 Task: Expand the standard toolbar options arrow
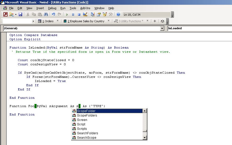[x=172, y=15]
